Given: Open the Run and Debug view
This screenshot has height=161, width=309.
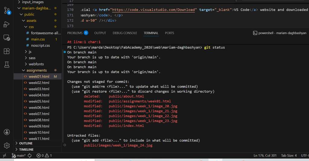Looking at the screenshot, I should [x=7, y=24].
